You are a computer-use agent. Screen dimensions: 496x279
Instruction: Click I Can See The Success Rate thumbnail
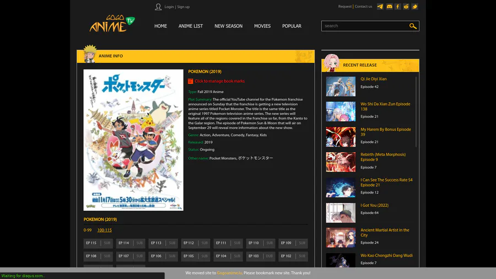341,187
